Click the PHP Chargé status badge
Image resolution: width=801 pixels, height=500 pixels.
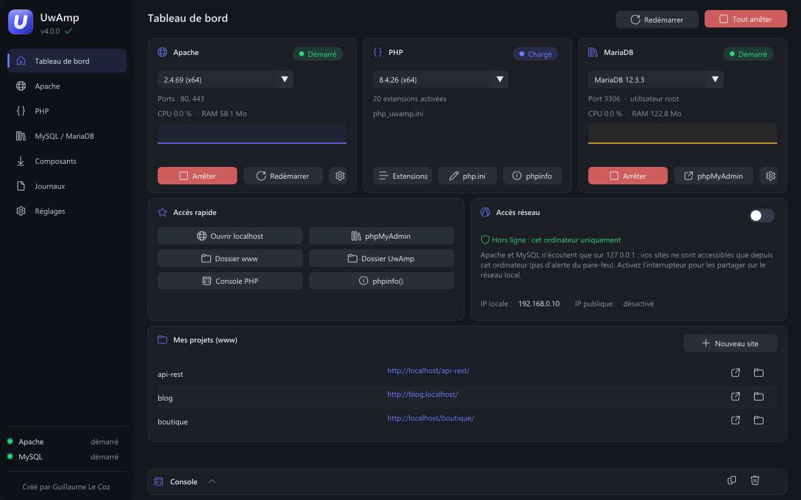[535, 54]
